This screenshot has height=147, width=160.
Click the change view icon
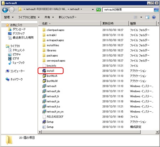(x=135, y=17)
